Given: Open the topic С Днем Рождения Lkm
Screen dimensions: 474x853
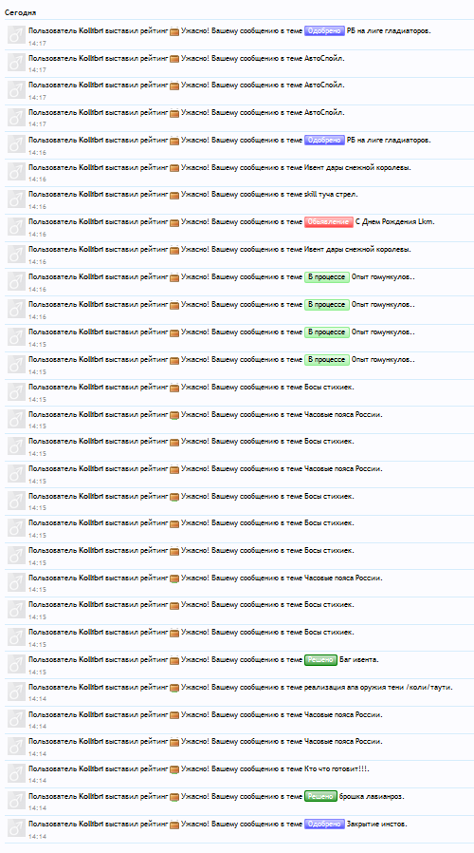Looking at the screenshot, I should tap(394, 222).
